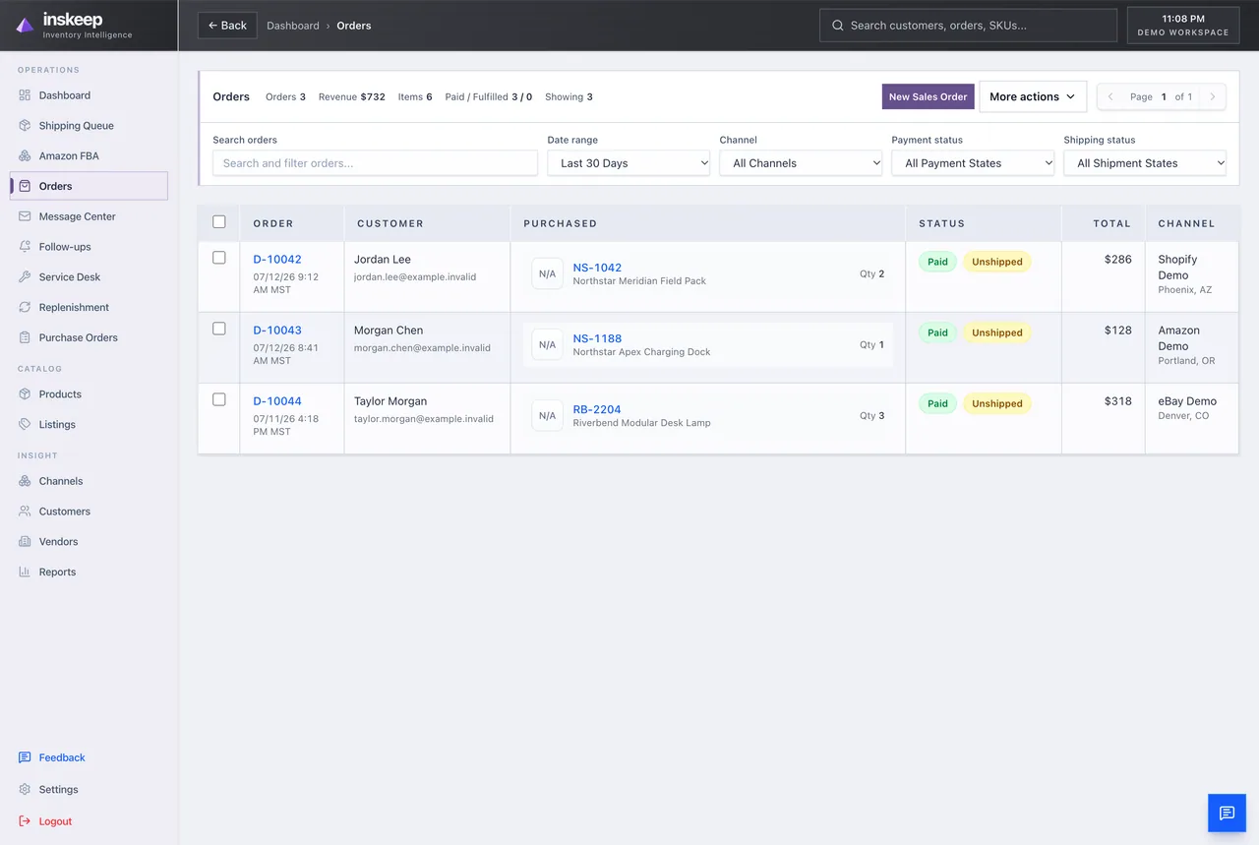Click the Customers people icon
Image resolution: width=1259 pixels, height=845 pixels.
[x=26, y=512]
